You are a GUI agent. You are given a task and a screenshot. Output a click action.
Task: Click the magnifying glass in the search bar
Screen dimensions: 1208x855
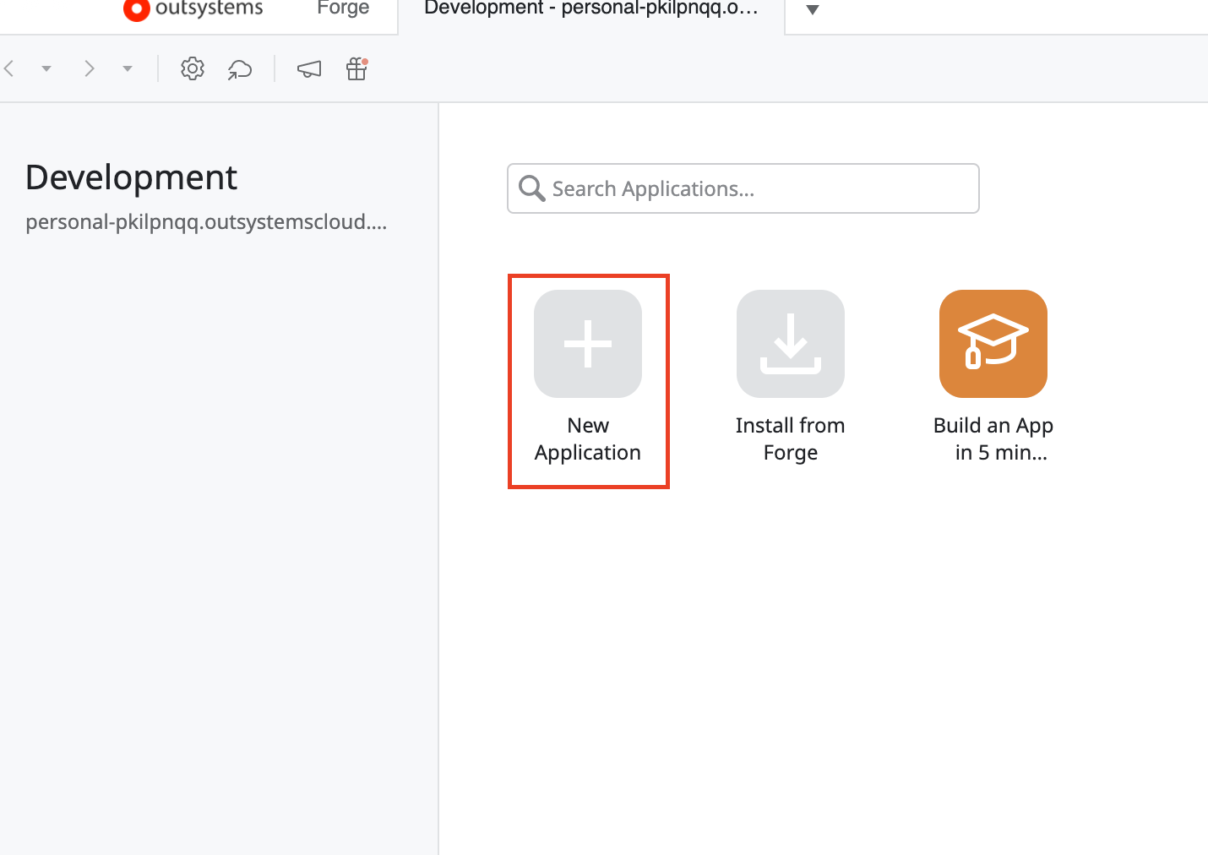point(531,188)
